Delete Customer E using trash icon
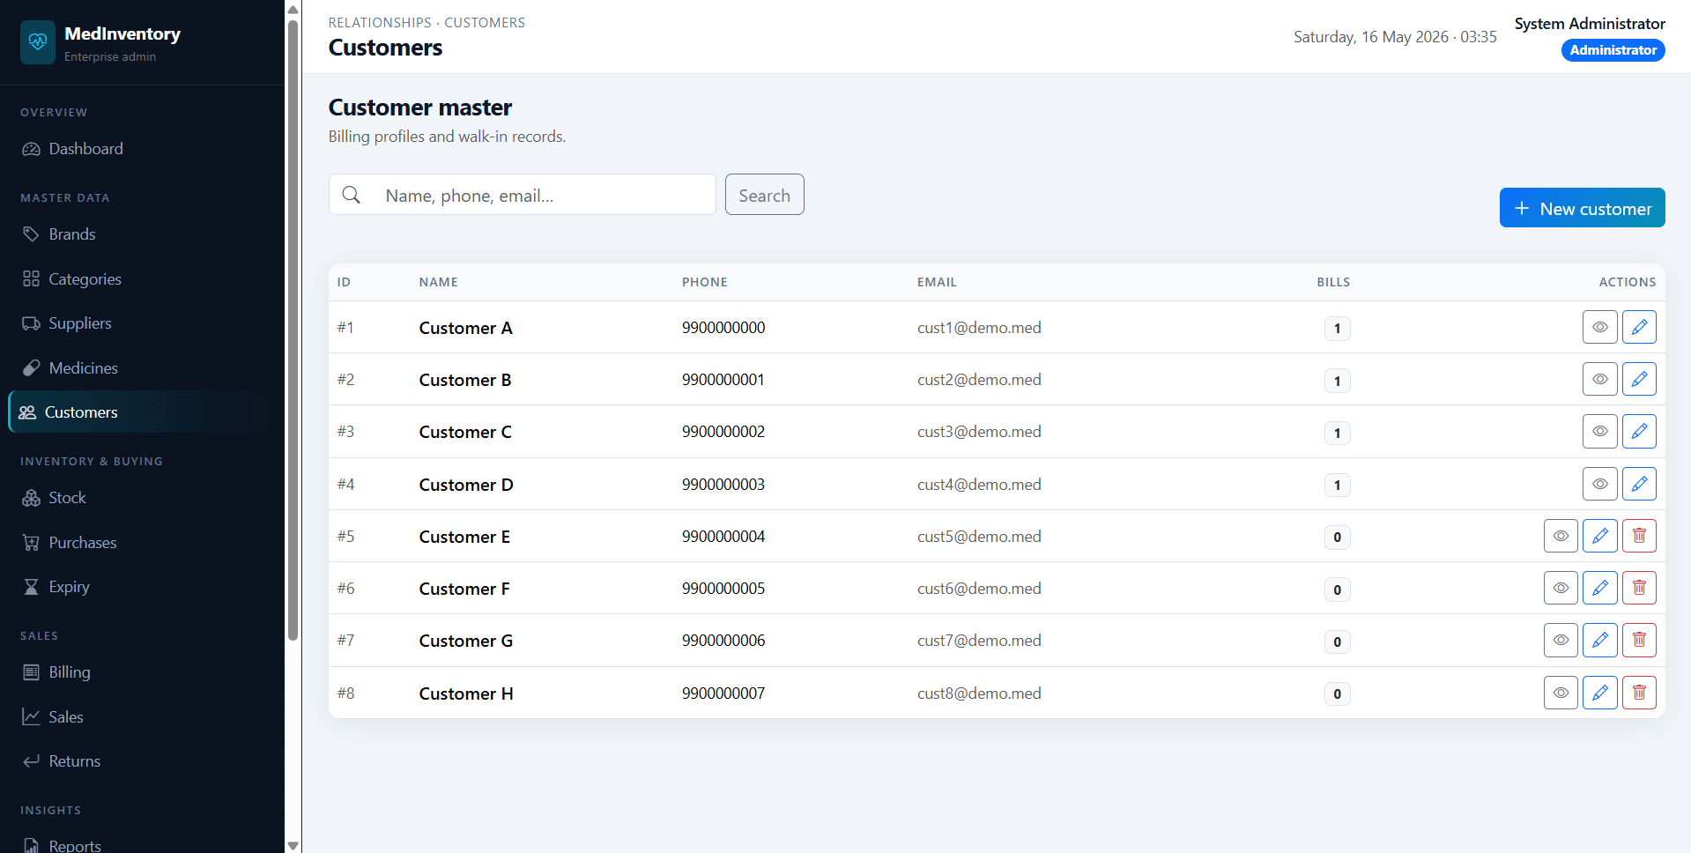The height and width of the screenshot is (853, 1691). [x=1639, y=536]
